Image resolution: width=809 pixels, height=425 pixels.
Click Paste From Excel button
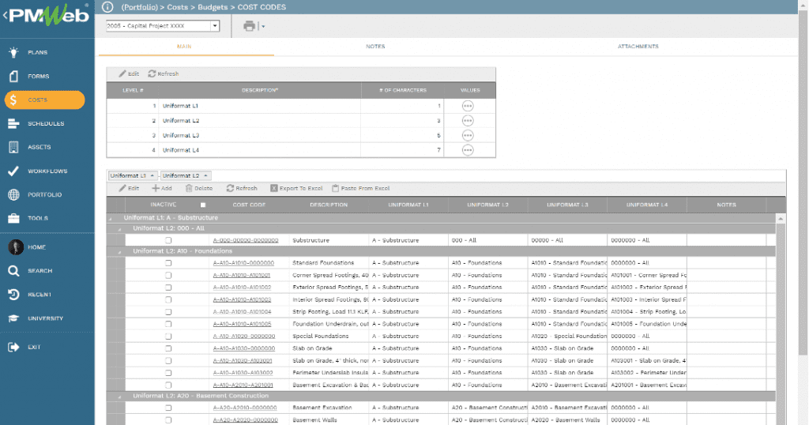click(360, 188)
